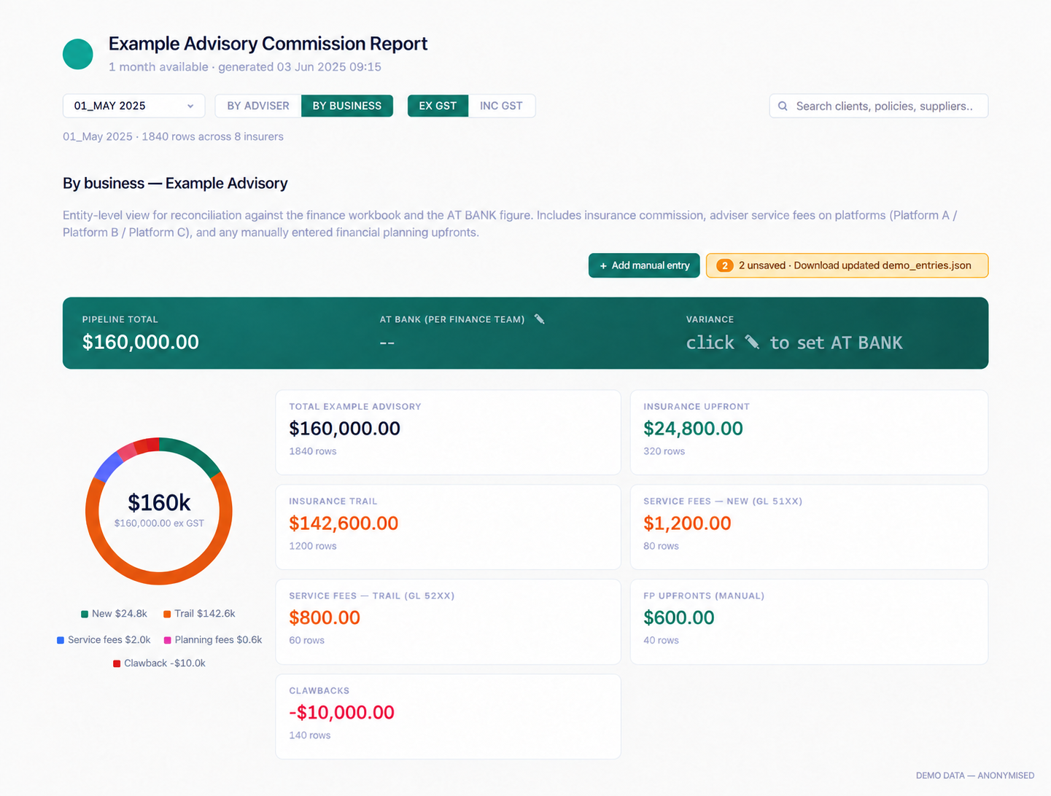Screen dimensions: 1051x796
Task: Click "320 rows" in Insurance Upfront card
Action: [x=664, y=451]
